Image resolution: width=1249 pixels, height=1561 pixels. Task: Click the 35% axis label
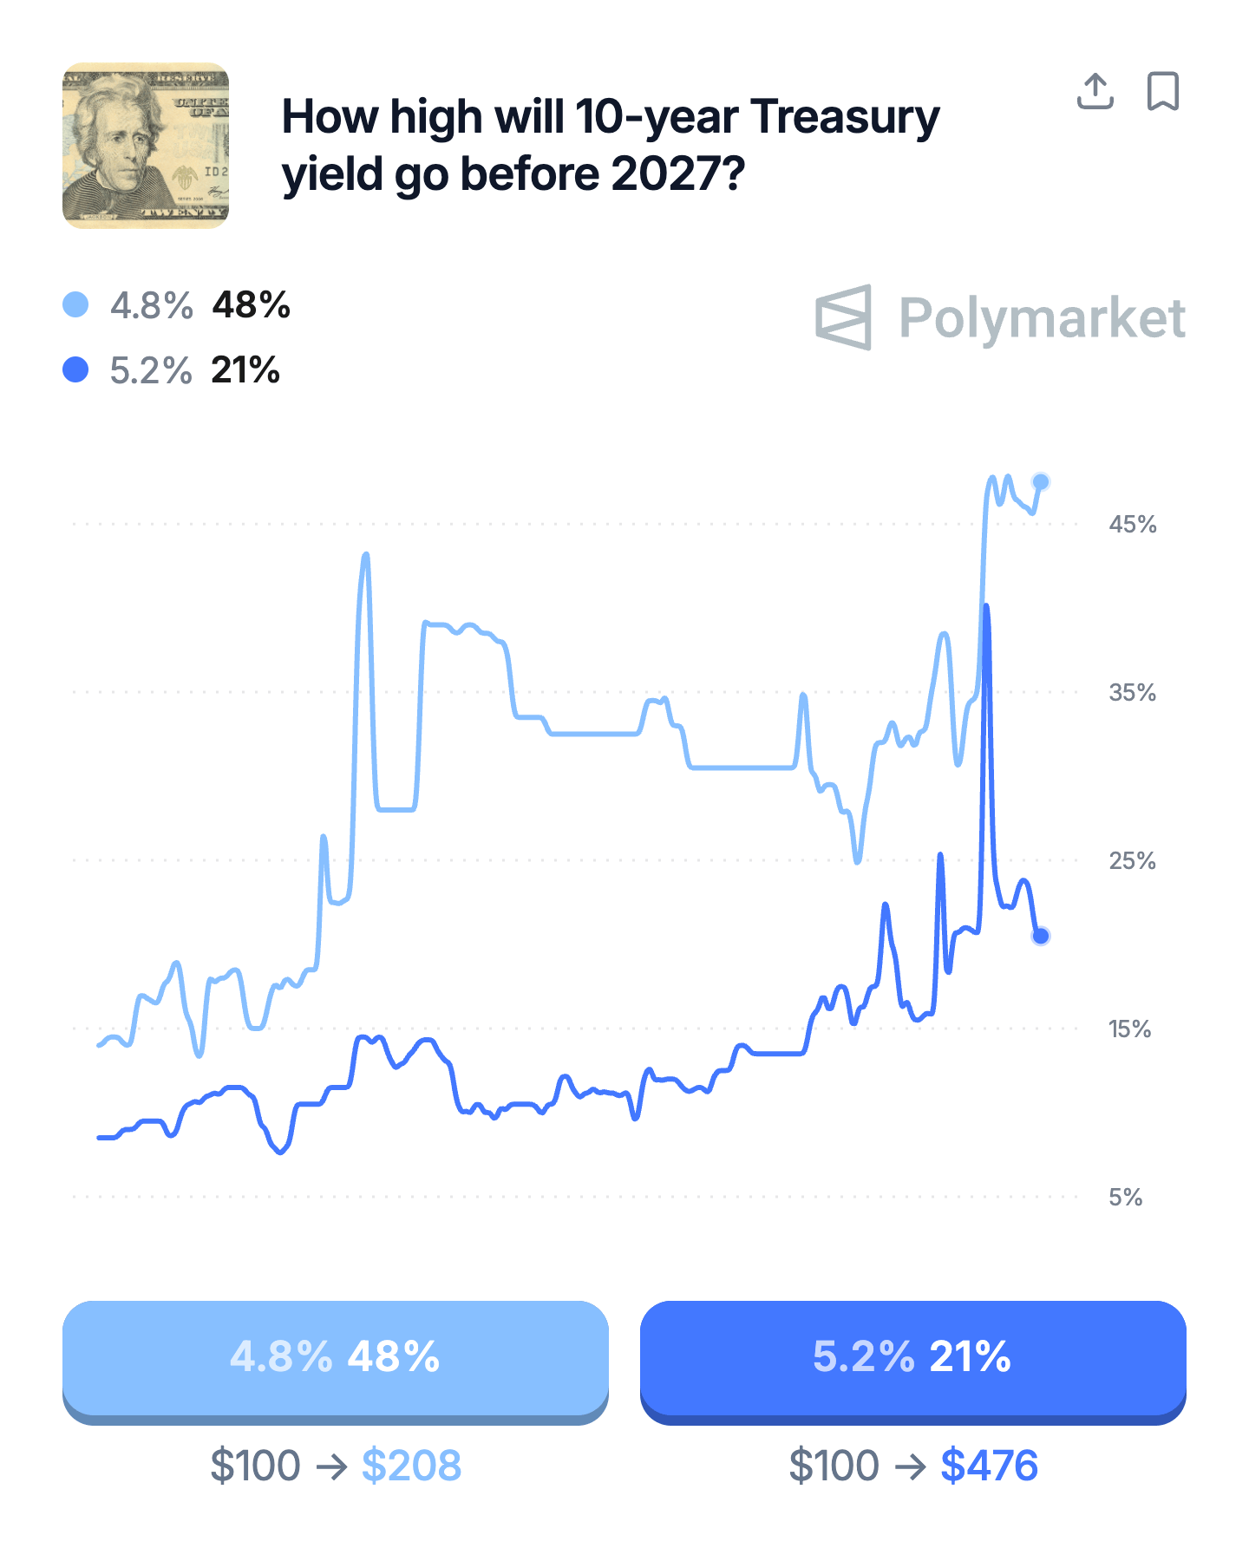(x=1132, y=693)
